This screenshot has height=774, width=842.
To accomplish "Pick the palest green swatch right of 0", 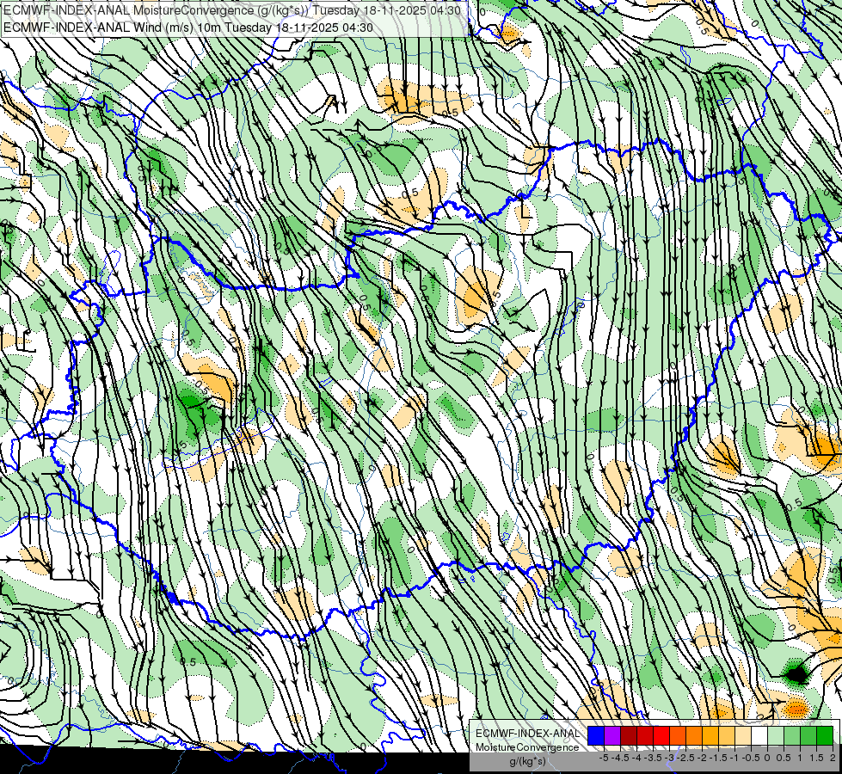I will pyautogui.click(x=776, y=735).
